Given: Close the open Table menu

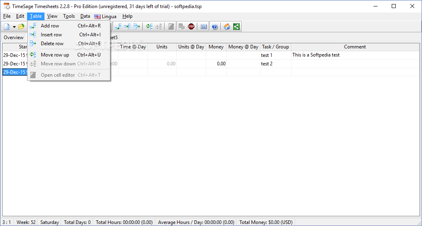Looking at the screenshot, I should pyautogui.click(x=36, y=16).
